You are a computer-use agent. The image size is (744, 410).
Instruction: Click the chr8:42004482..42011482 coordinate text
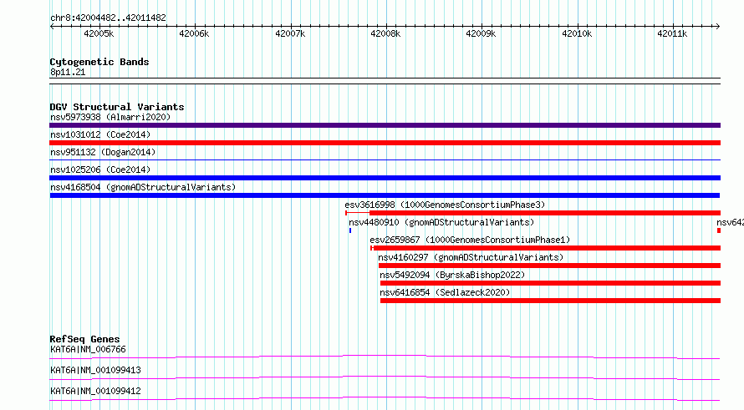coord(108,18)
